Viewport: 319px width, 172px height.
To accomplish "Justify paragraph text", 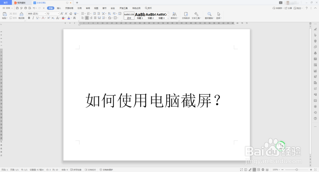I will [x=95, y=18].
